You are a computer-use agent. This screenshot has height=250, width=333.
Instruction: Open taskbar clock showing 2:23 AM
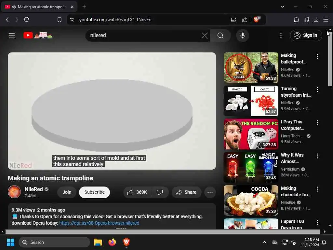tap(310, 242)
